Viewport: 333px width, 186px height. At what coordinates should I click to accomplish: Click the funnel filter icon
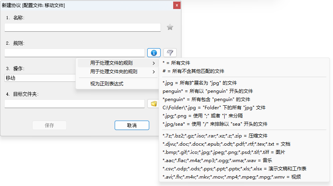[x=170, y=52]
